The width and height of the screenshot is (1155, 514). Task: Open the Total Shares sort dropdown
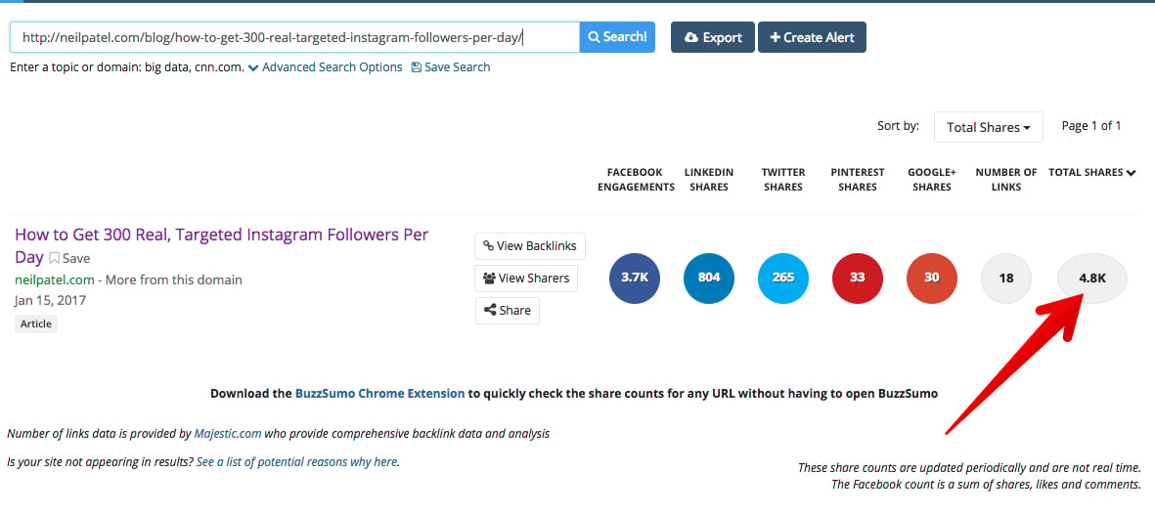coord(988,127)
